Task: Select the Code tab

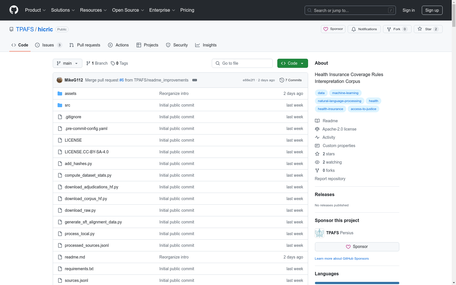Action: [20, 45]
